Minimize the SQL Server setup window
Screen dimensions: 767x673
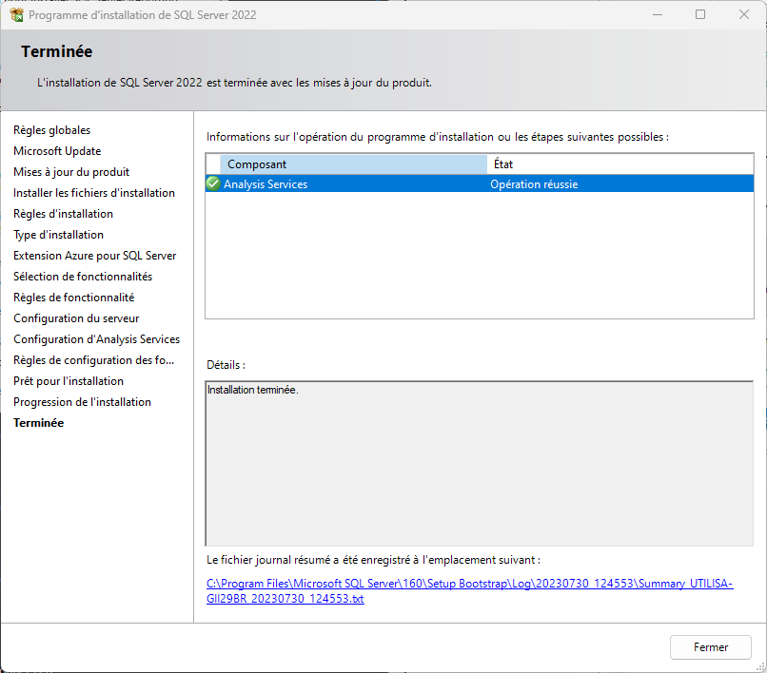[x=658, y=14]
